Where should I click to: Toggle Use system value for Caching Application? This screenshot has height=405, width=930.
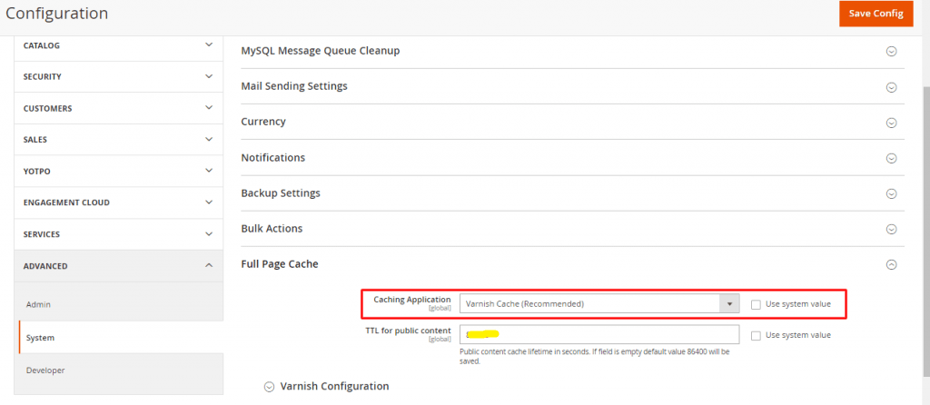coord(756,304)
